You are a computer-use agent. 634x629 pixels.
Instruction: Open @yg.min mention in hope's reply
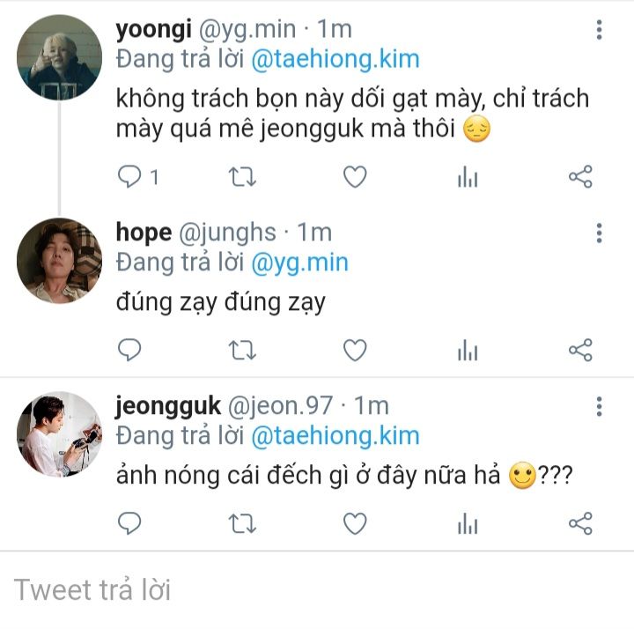pos(299,262)
